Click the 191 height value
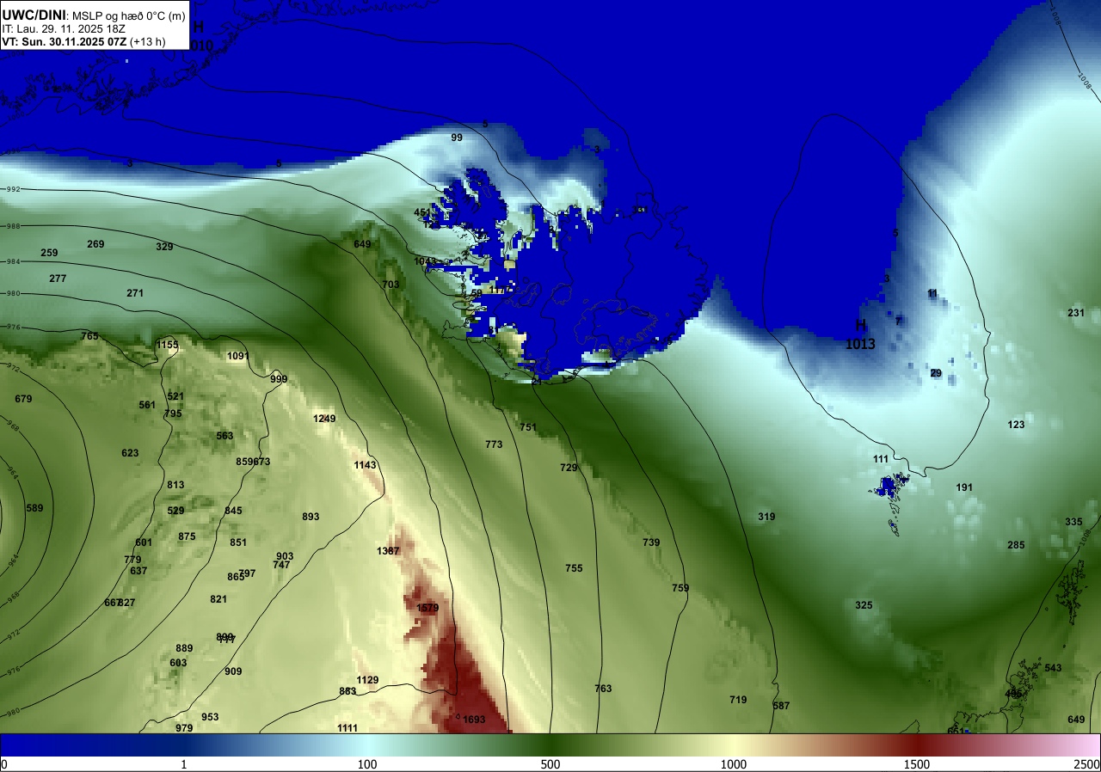1101x772 pixels. [x=964, y=487]
